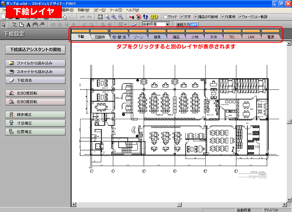Click the zoom in magnifier icon
Screen dimensions: 292x212
point(113,17)
